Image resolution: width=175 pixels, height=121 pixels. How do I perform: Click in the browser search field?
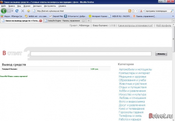click(157, 11)
